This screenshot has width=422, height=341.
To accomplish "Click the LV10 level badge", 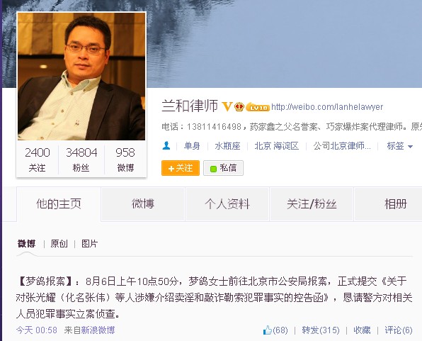I will [257, 107].
